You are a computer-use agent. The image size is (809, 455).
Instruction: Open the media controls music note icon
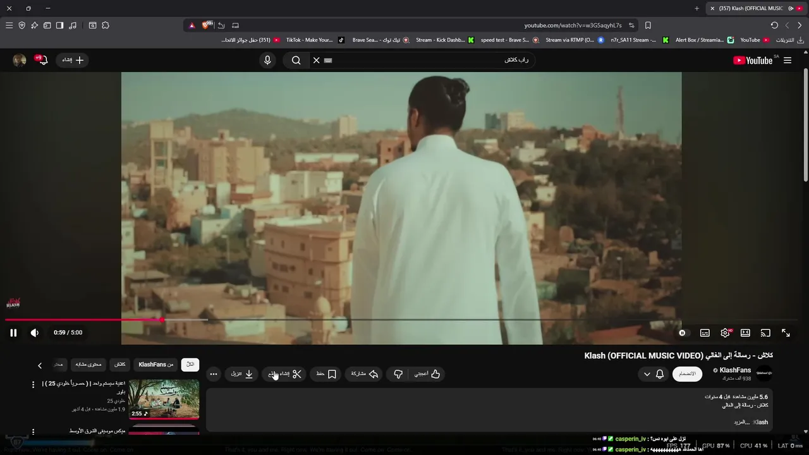pyautogui.click(x=73, y=25)
